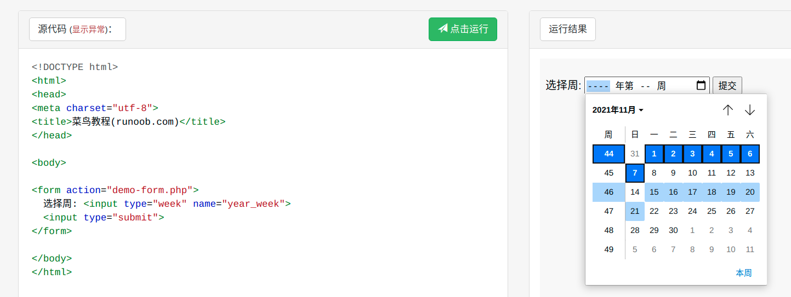
Task: Pick November 25 in the calendar
Action: pos(712,211)
